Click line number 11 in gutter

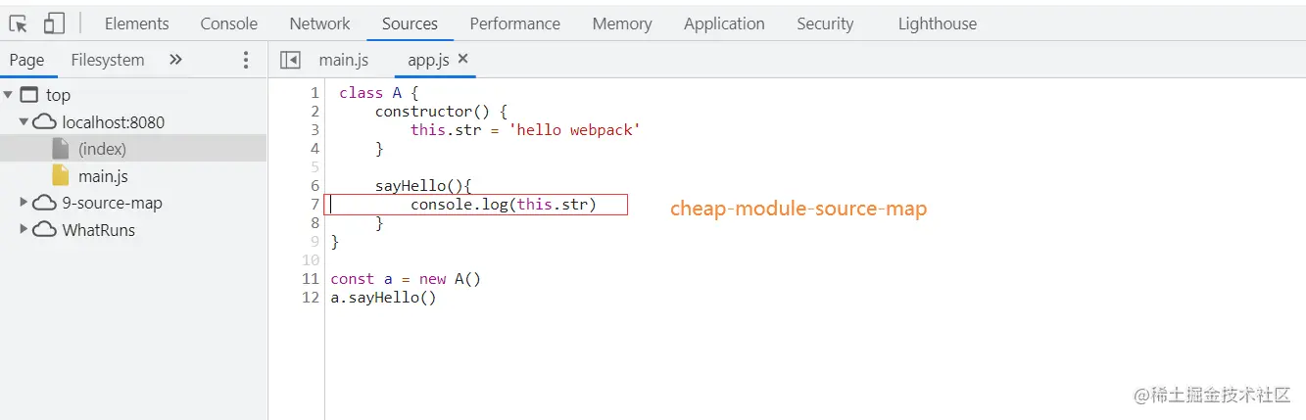[x=312, y=279]
